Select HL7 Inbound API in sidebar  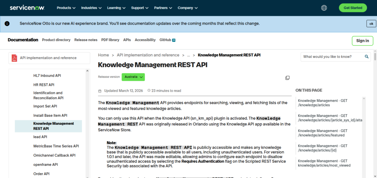click(47, 76)
